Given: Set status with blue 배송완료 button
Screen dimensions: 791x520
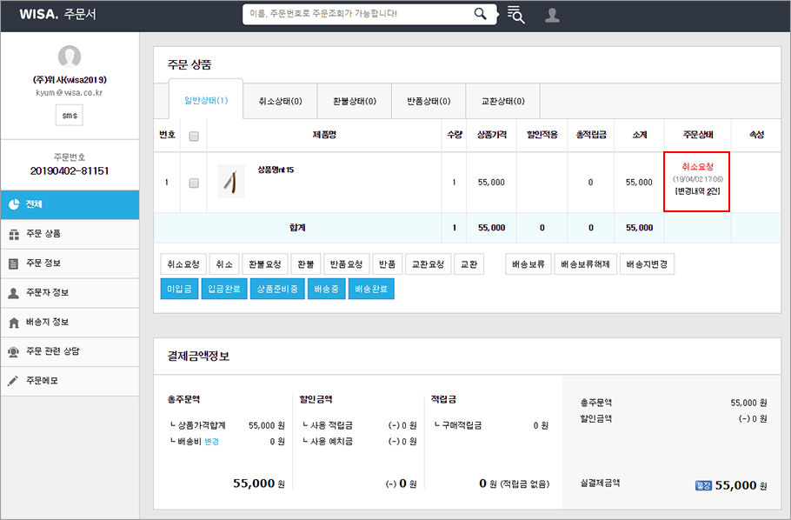Looking at the screenshot, I should pyautogui.click(x=371, y=289).
